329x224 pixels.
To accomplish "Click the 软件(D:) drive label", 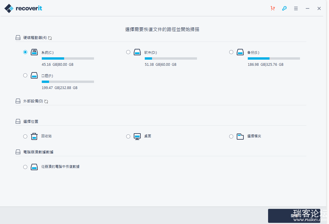I will pyautogui.click(x=151, y=53).
